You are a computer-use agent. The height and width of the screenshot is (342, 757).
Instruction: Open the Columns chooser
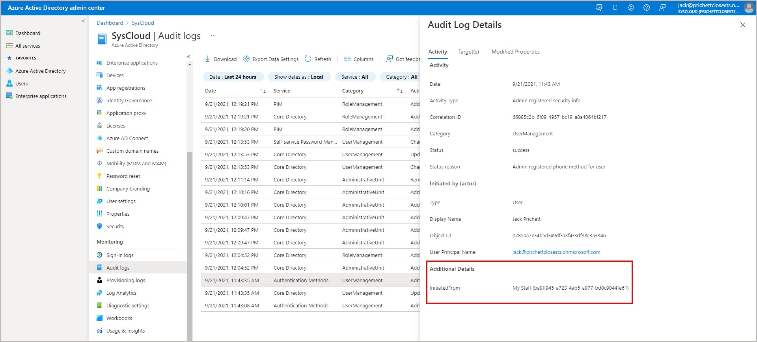pyautogui.click(x=358, y=59)
